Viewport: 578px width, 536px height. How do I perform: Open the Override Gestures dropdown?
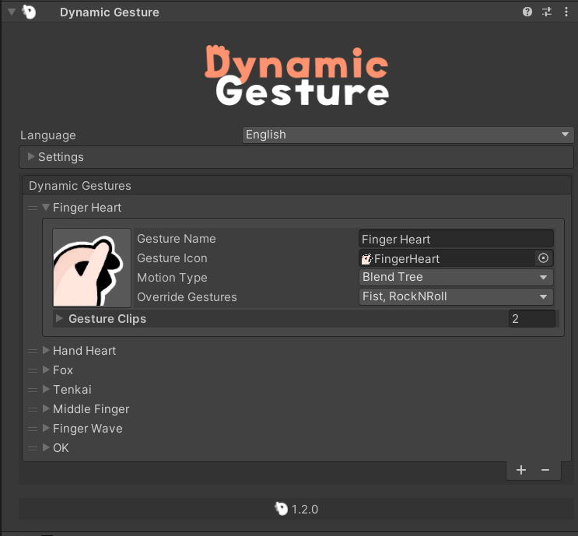point(456,297)
